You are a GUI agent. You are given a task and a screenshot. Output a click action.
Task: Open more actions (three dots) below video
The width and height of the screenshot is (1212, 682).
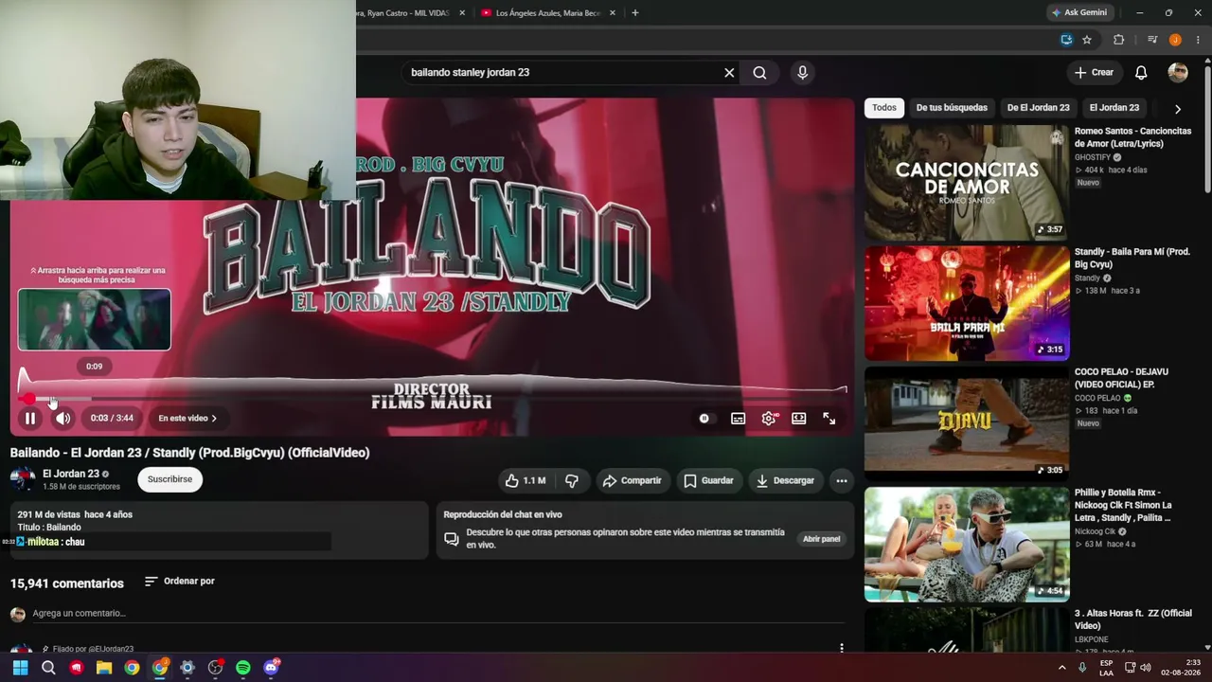tap(841, 480)
